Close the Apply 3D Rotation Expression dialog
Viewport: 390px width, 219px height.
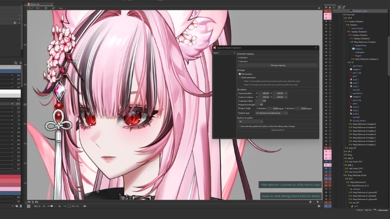click(316, 48)
